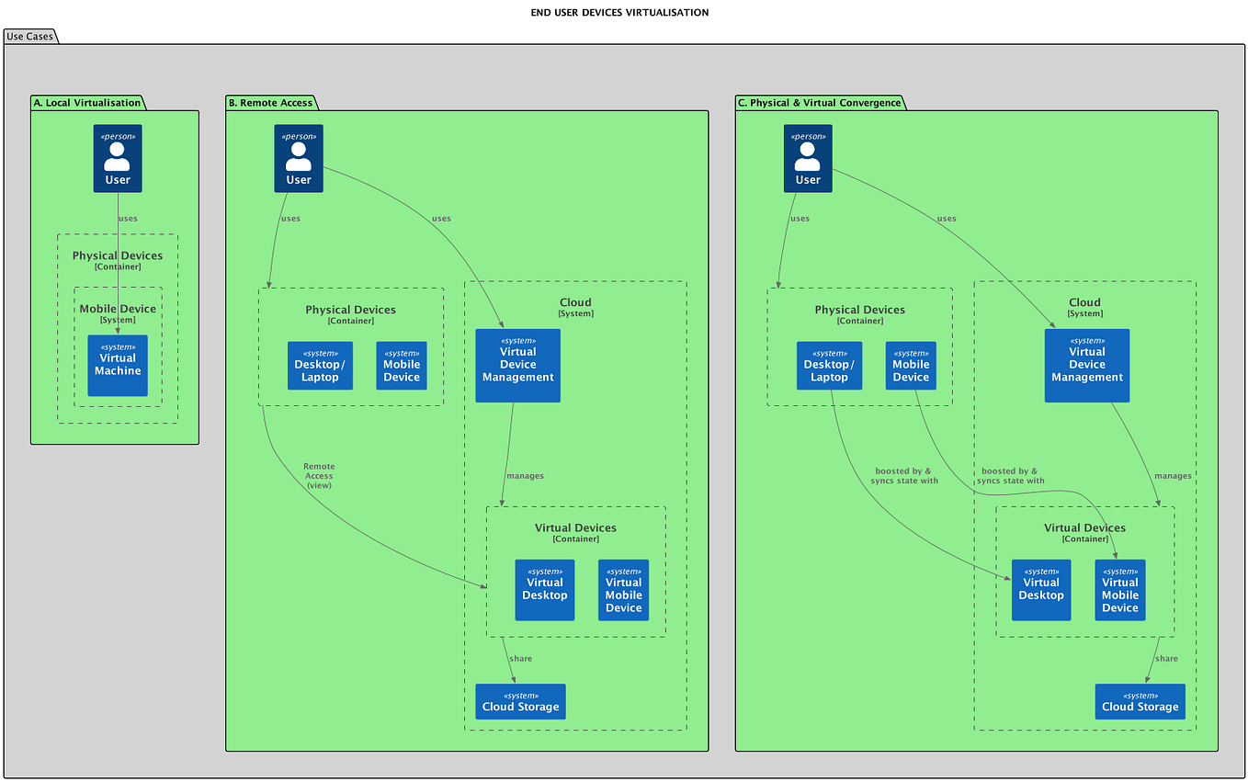Screen dimensions: 1248x782
Task: Select the User person icon in Local Virtualisation
Action: [117, 158]
